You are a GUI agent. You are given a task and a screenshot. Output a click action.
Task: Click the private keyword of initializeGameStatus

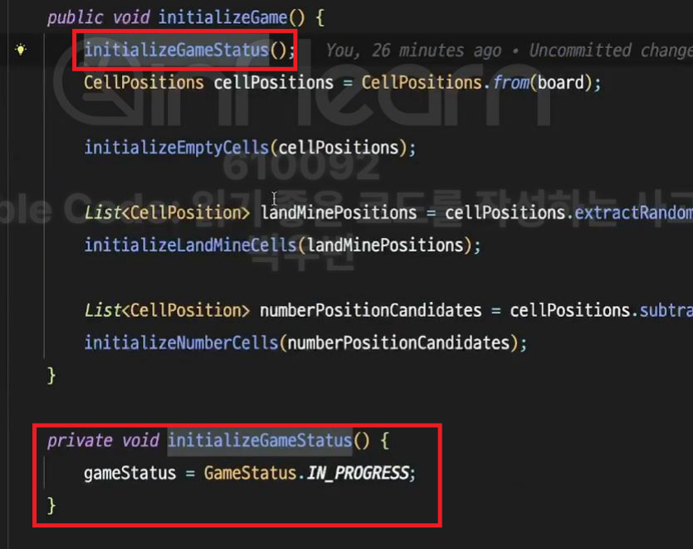[x=80, y=441]
